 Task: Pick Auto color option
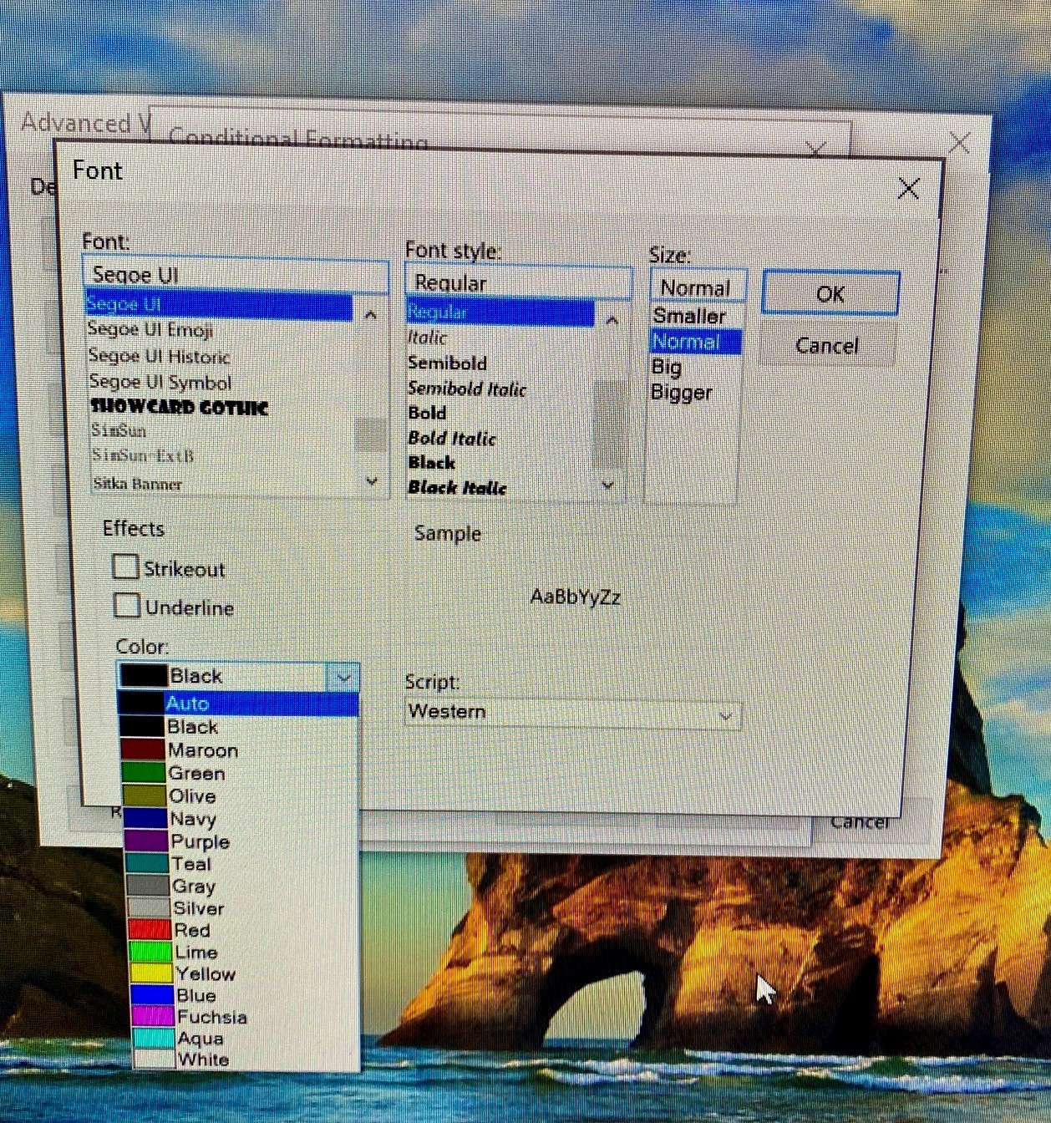[238, 704]
